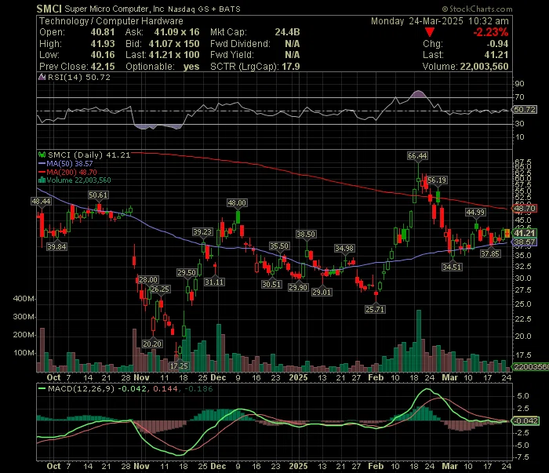Click the 50.72 RSI axis value tag

coord(525,110)
